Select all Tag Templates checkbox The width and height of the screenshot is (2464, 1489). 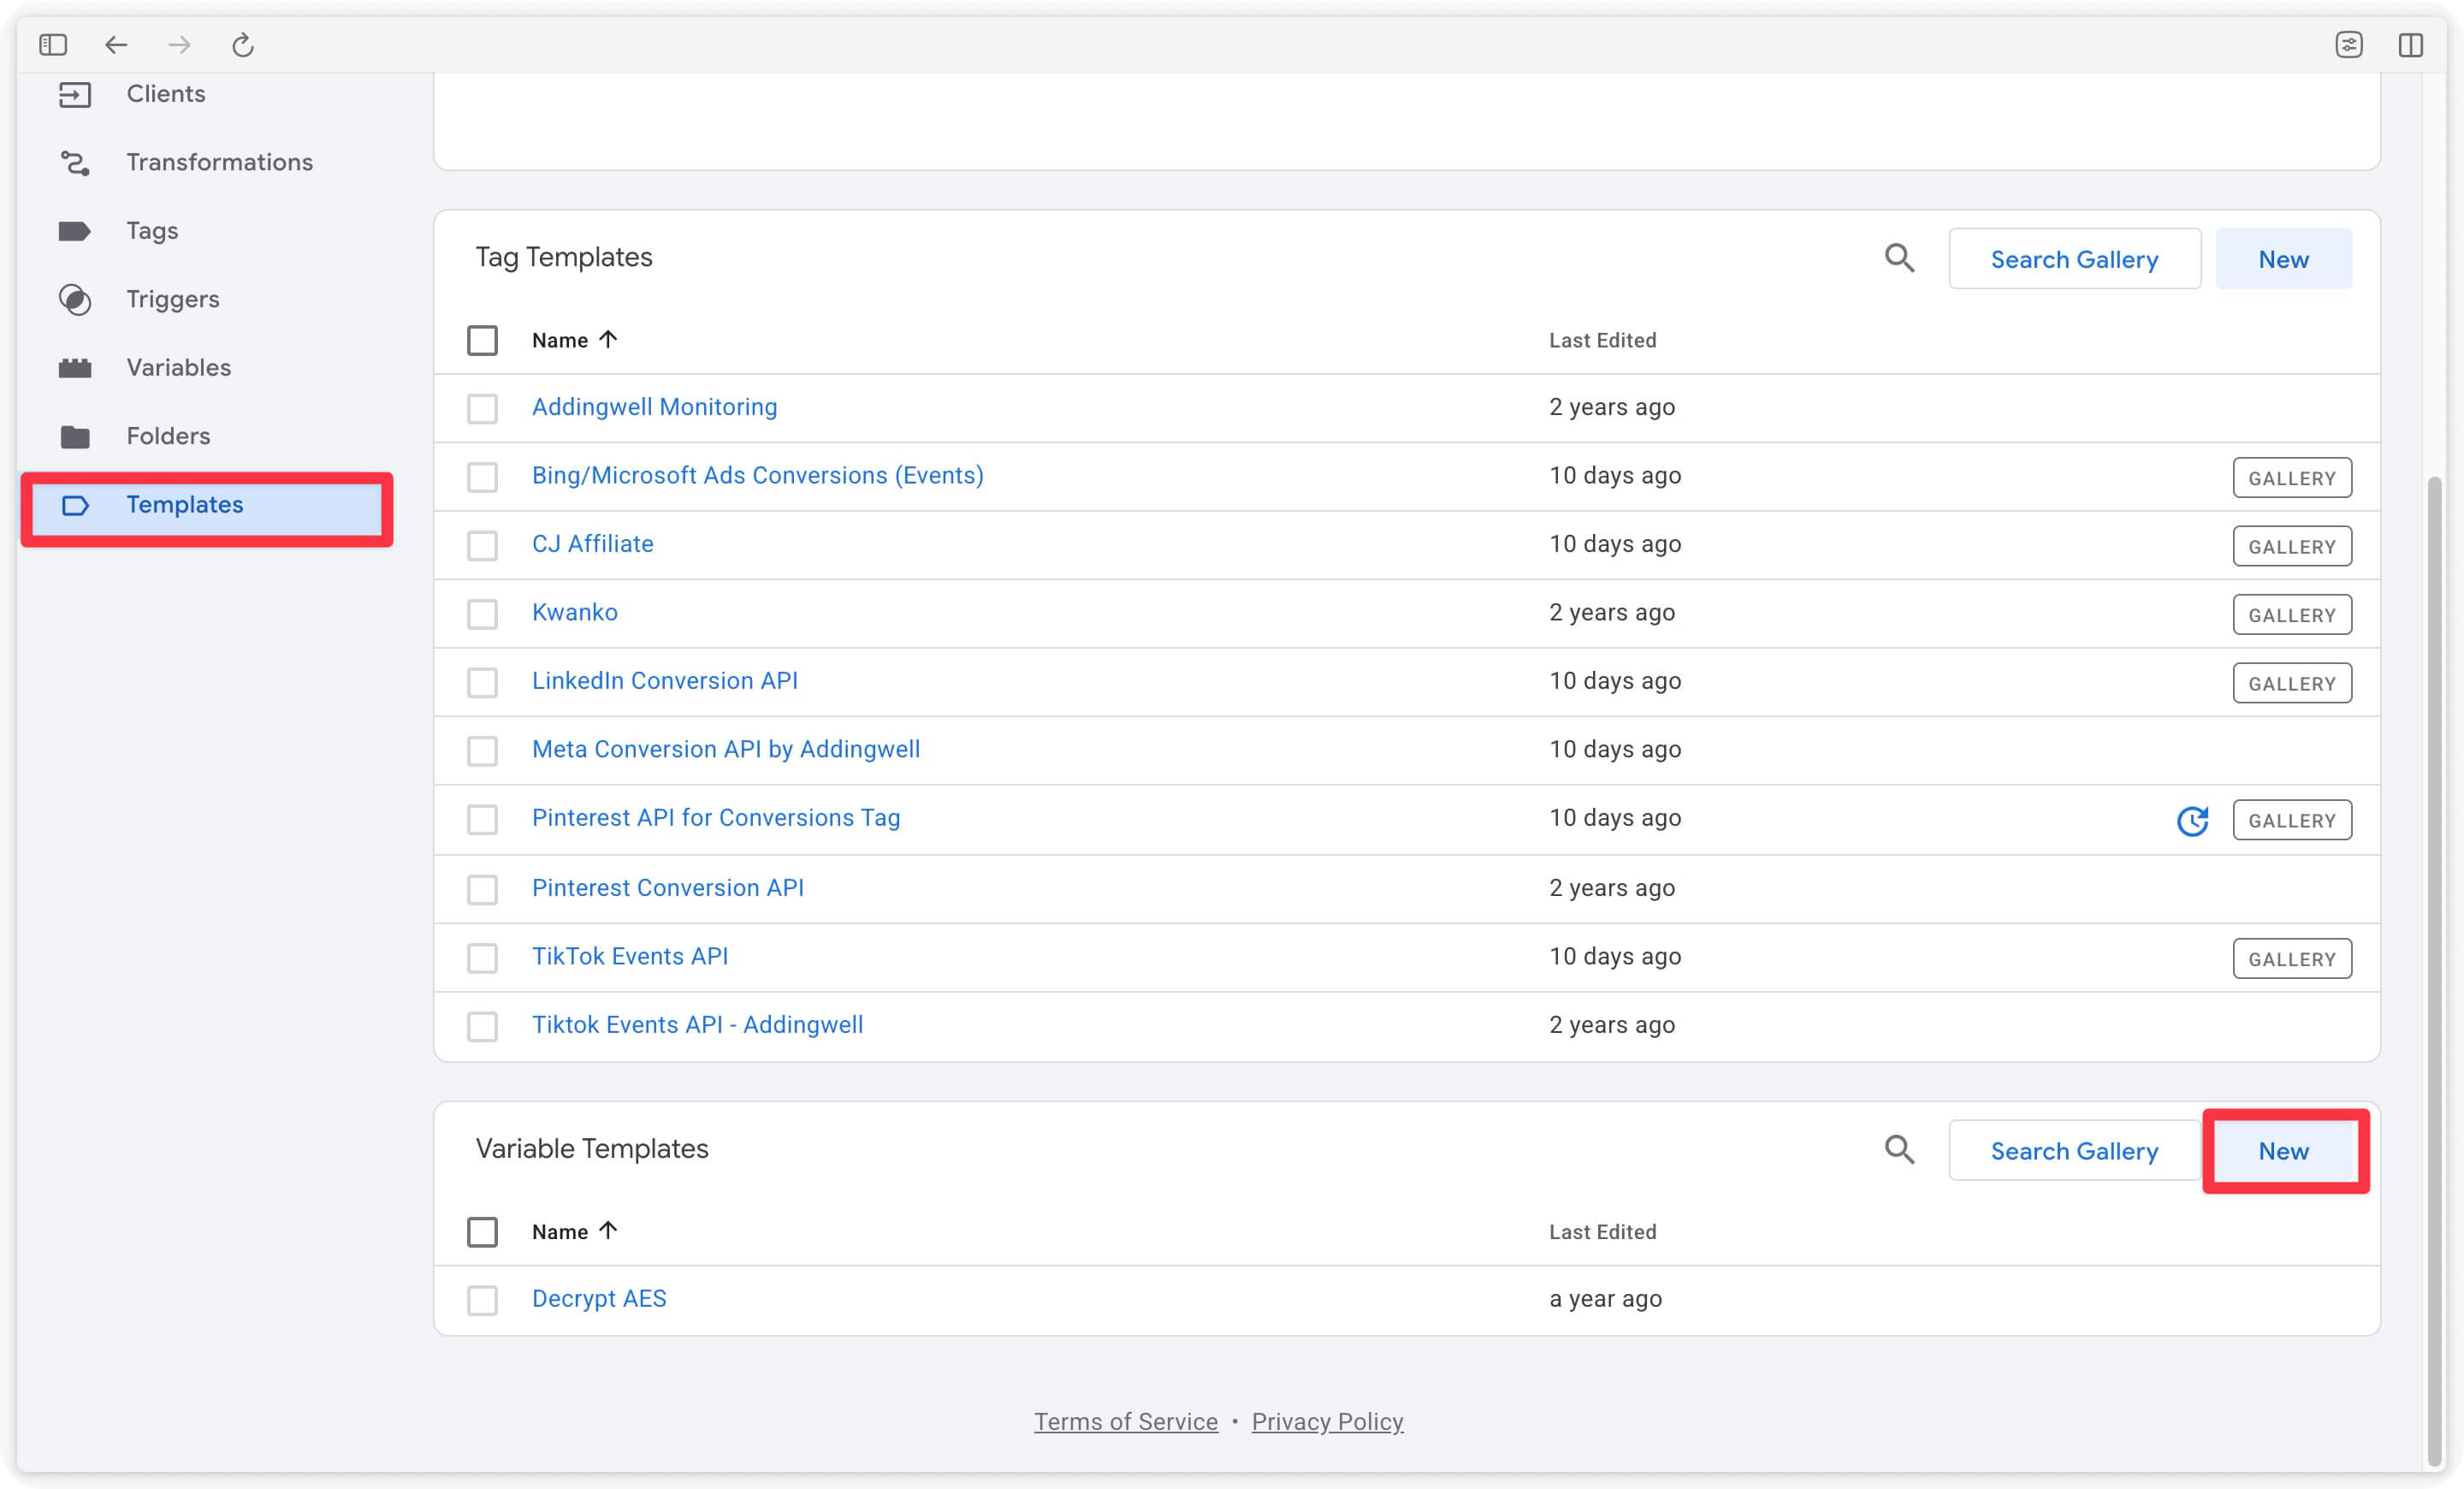point(482,340)
